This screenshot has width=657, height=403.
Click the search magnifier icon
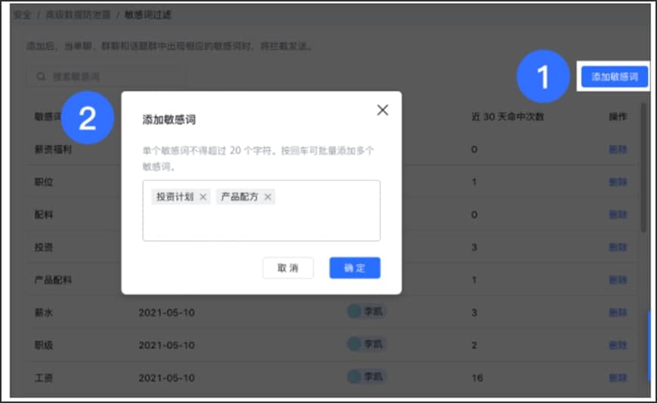coord(41,76)
